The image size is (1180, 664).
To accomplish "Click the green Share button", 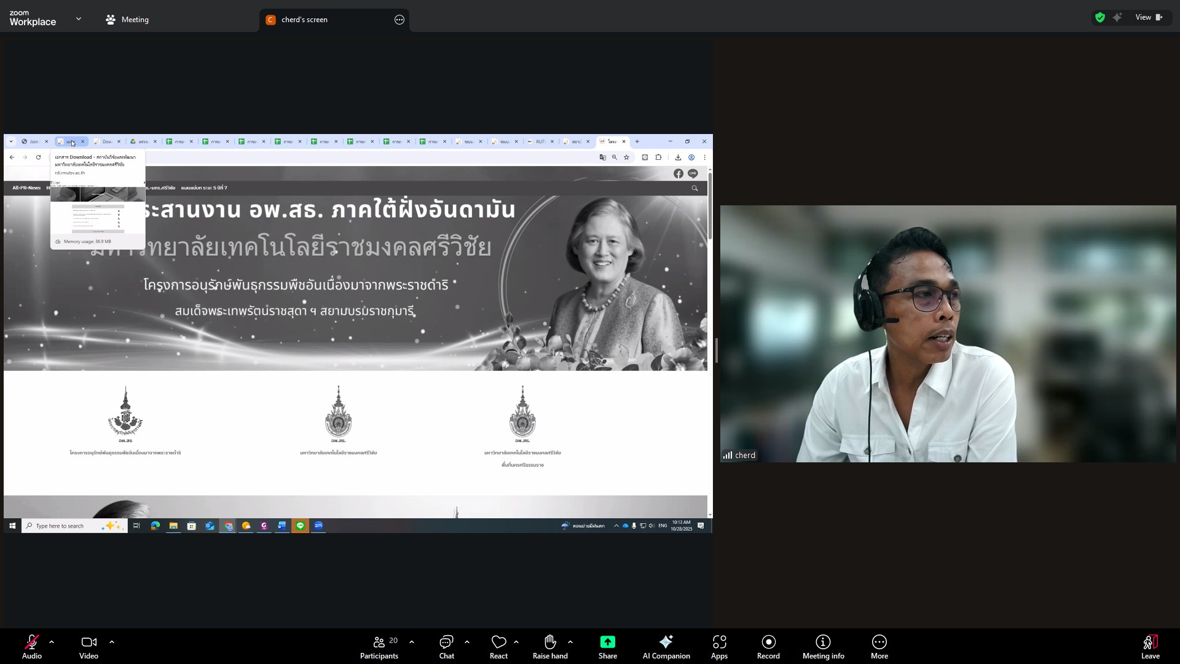I will click(607, 642).
